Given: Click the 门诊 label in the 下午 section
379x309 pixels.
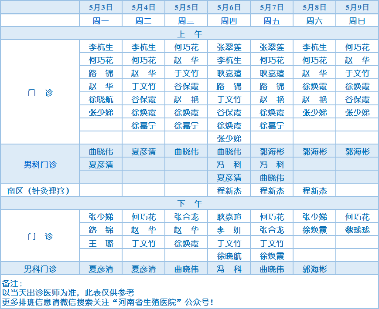Looking at the screenshot, I should (40, 236).
